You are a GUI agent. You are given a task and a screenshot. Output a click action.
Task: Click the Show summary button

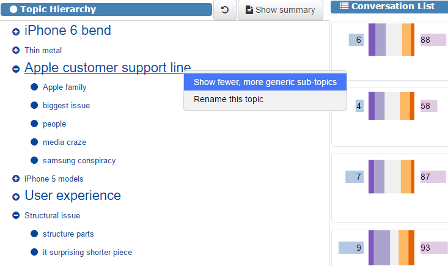click(x=280, y=10)
